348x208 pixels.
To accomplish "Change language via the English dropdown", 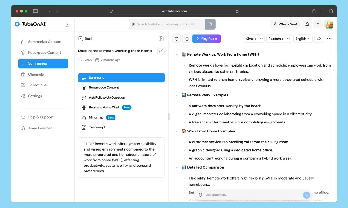I will 303,39.
